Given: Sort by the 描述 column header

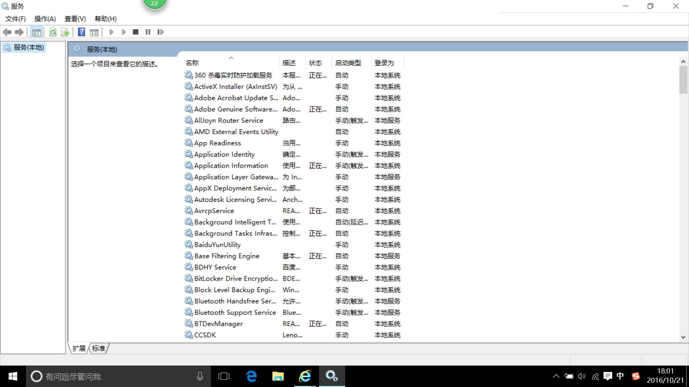Looking at the screenshot, I should click(292, 63).
